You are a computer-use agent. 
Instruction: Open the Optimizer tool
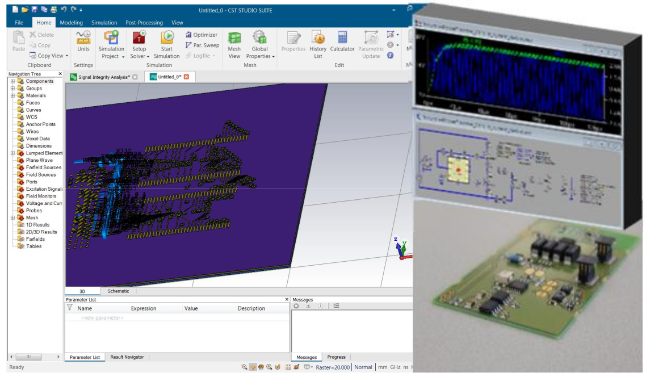click(202, 35)
